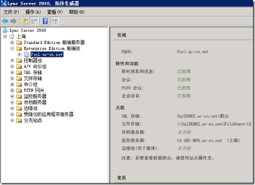
Task: Expand the 文件存储 node
Action: tap(12, 79)
